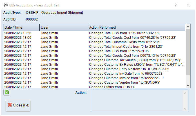Click the BBS Accounting title bar icon
This screenshot has height=116, width=196.
tap(5, 5)
